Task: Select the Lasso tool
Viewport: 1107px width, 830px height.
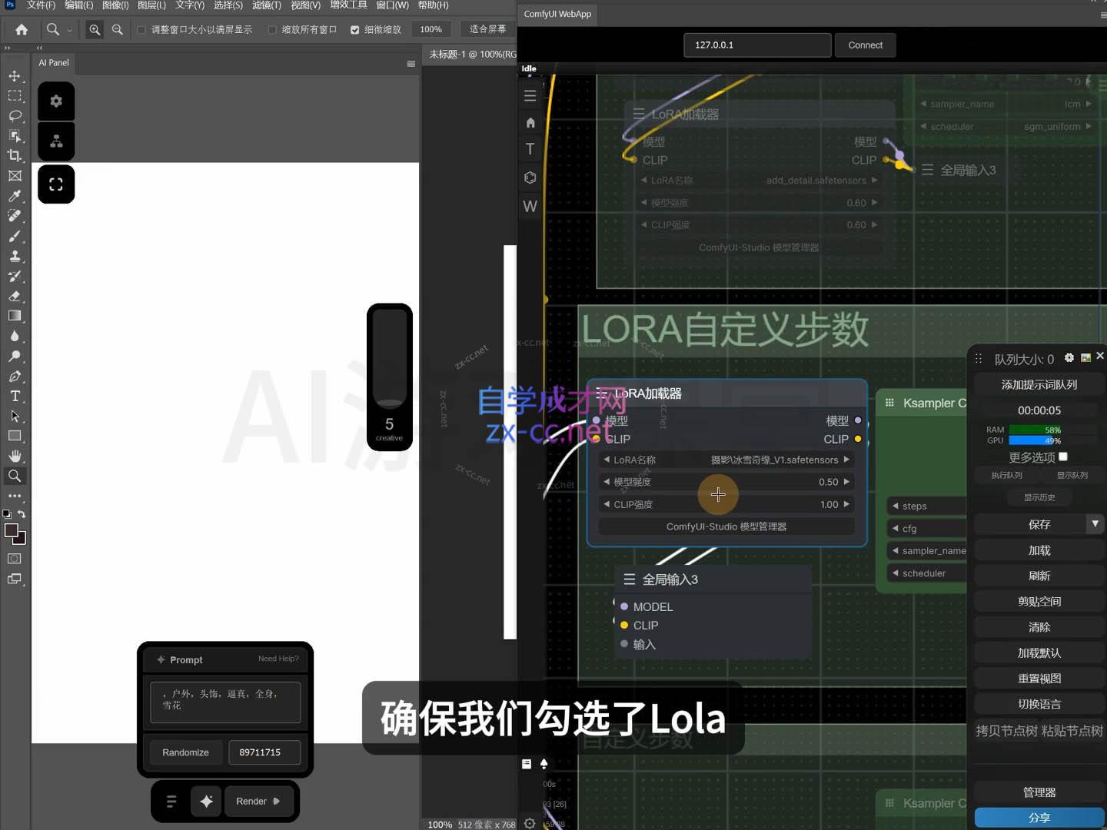Action: (15, 116)
